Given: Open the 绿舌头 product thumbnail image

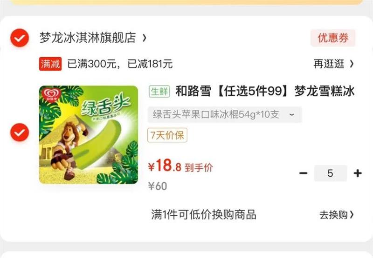Looking at the screenshot, I should click(x=89, y=135).
